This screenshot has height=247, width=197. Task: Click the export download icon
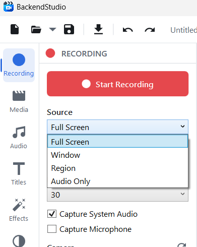click(x=98, y=29)
